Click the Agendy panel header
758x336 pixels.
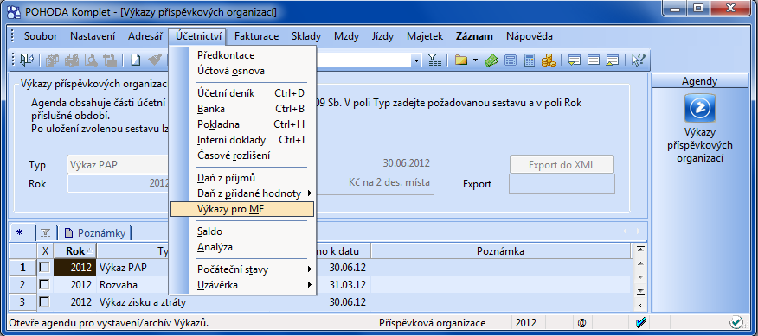tap(699, 81)
